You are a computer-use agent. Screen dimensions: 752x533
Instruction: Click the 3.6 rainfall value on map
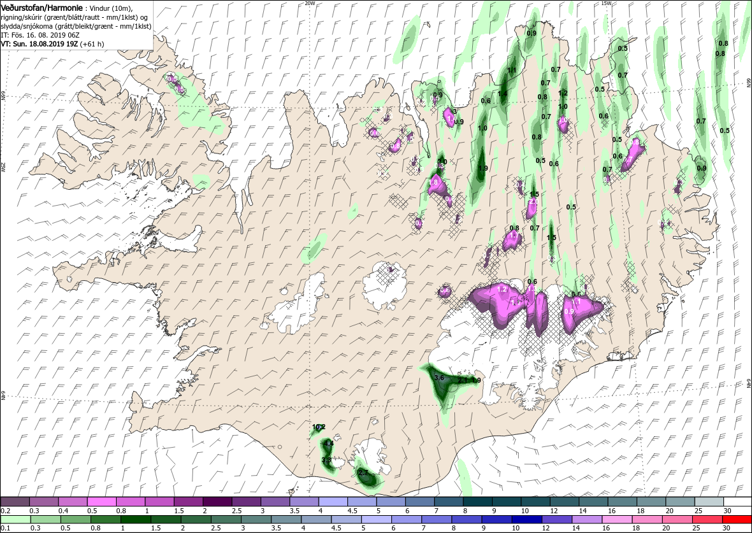point(439,378)
